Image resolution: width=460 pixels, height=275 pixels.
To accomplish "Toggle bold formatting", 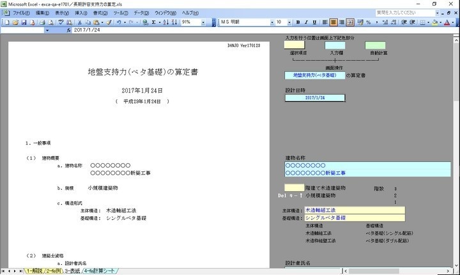I will click(298, 22).
